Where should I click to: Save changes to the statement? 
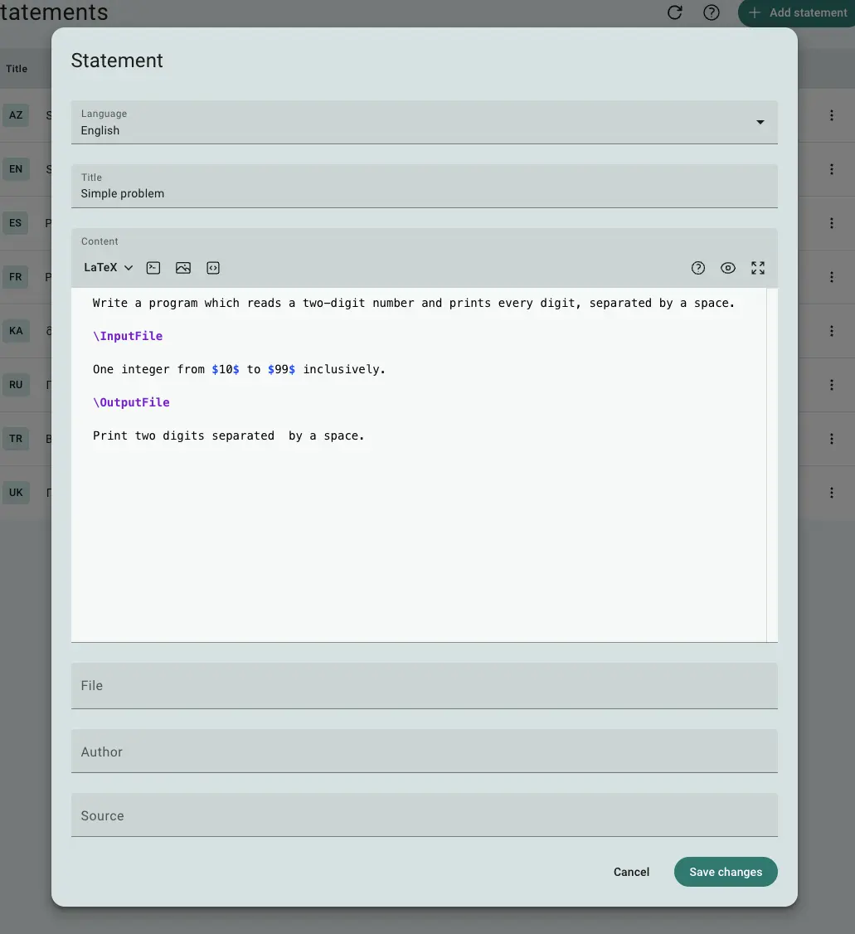725,872
